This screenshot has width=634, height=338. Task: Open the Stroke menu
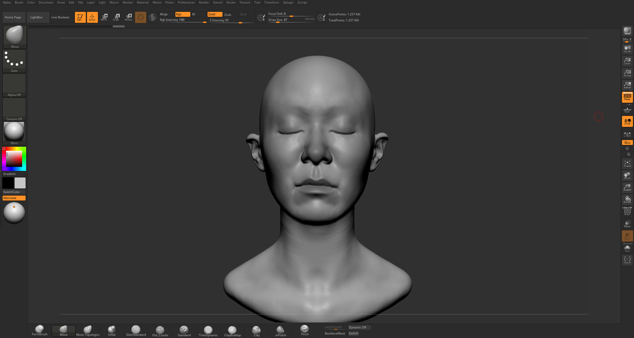231,3
